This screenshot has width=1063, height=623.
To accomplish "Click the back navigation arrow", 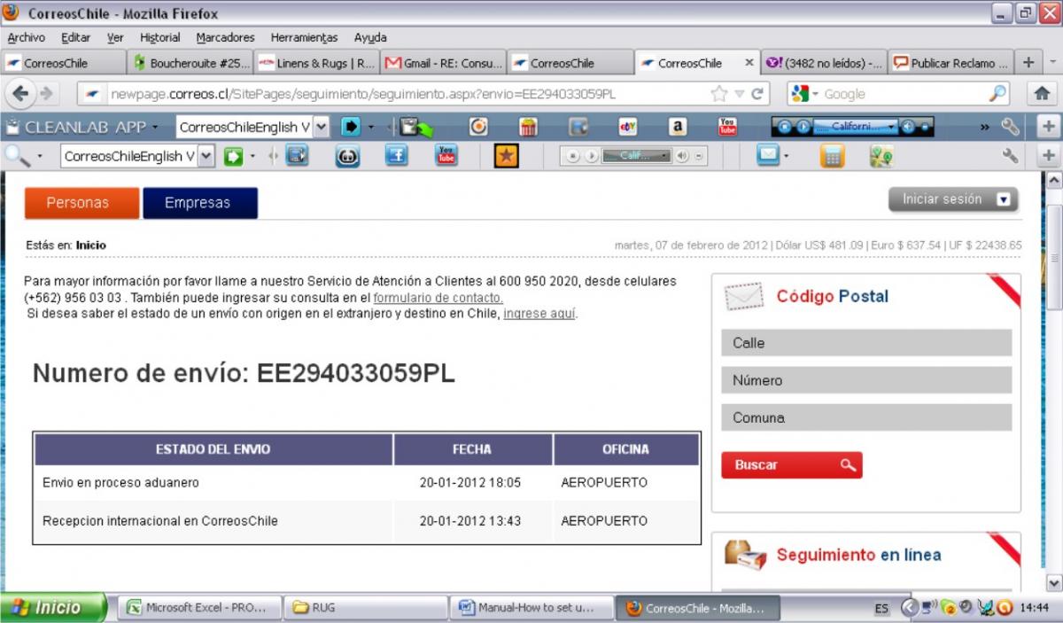I will coord(20,93).
